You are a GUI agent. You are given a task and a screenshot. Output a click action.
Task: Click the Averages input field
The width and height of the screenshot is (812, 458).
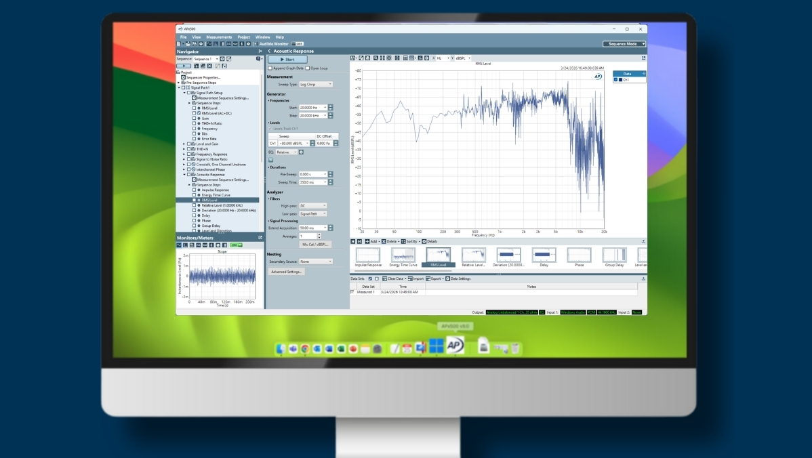(x=308, y=236)
